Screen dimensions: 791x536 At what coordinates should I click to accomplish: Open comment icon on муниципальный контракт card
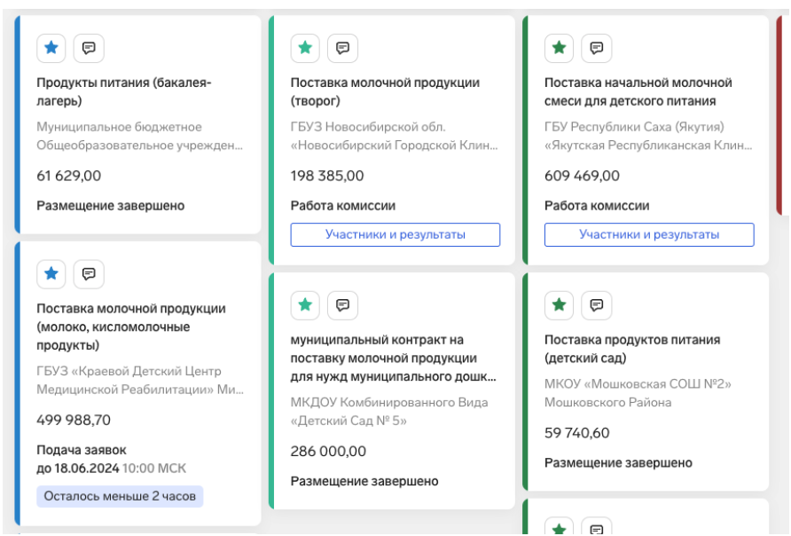342,305
